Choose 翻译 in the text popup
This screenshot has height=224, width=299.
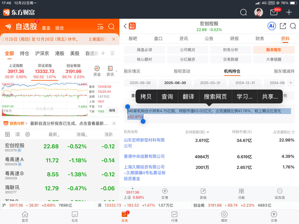tap(188, 97)
